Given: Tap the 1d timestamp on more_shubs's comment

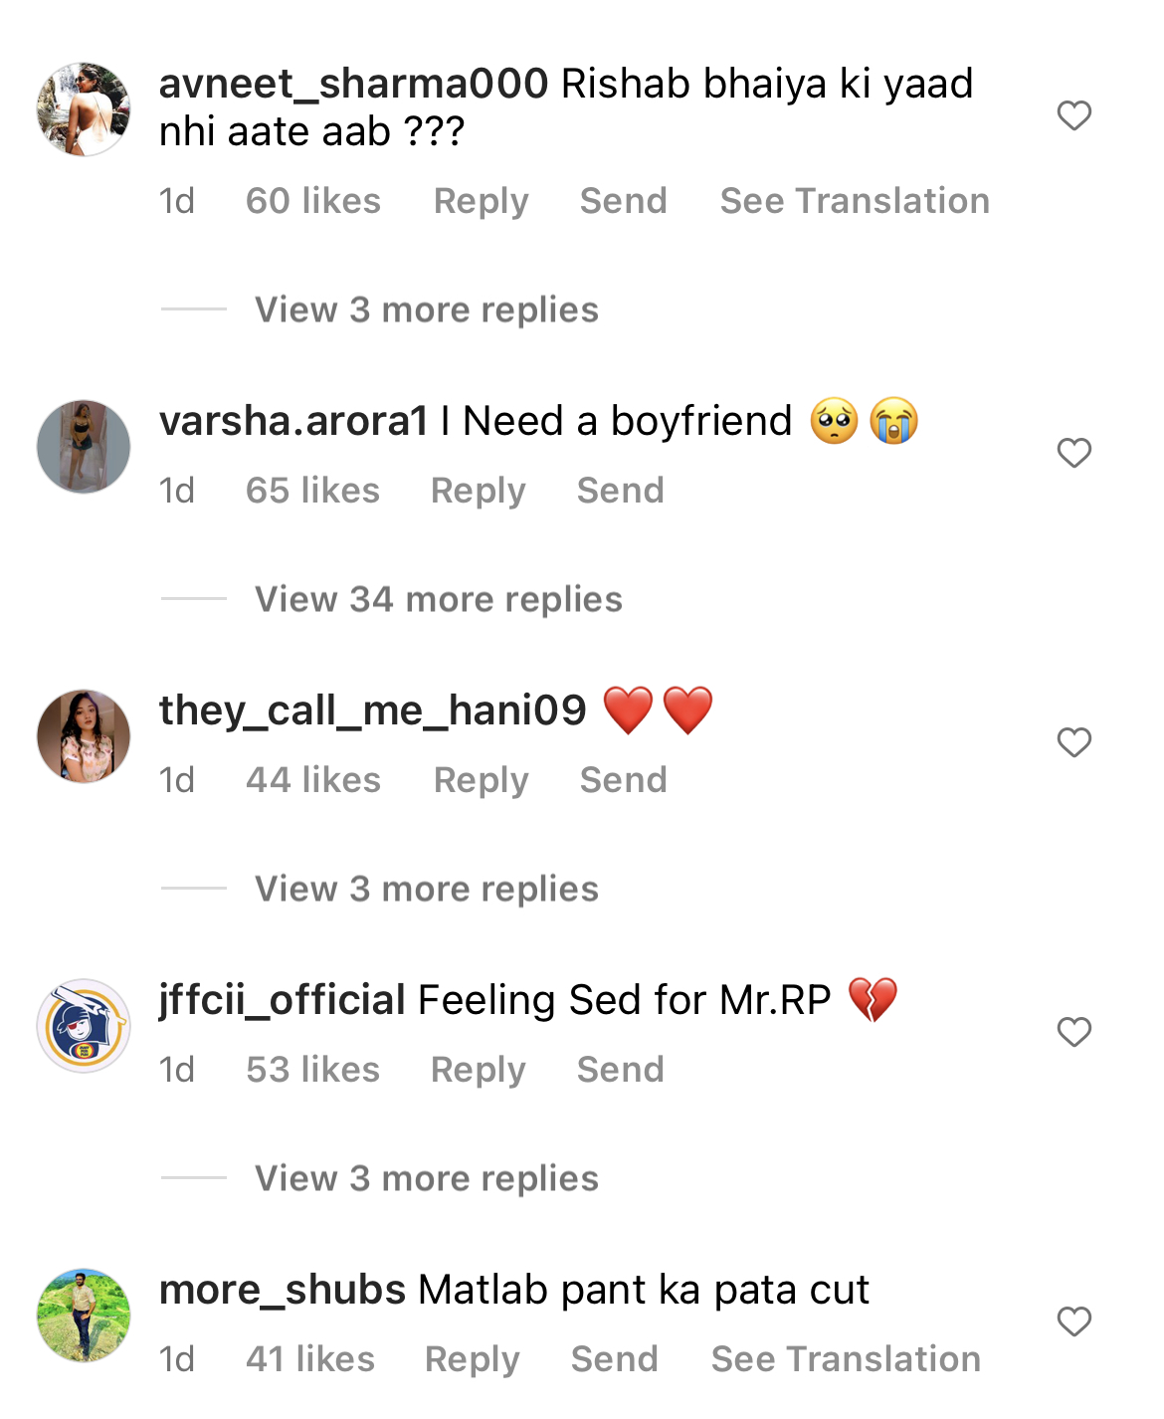Looking at the screenshot, I should point(176,1358).
